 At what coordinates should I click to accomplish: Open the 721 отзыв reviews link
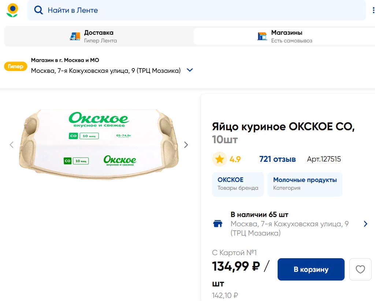[277, 159]
